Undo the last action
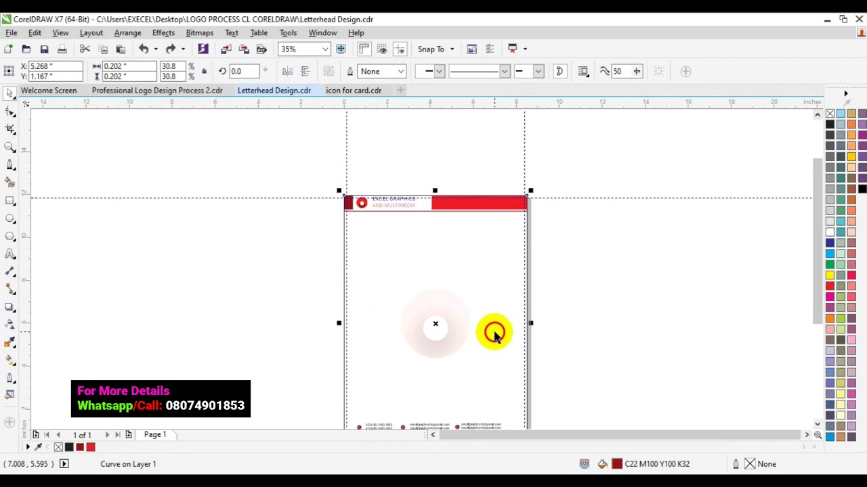This screenshot has width=867, height=487. click(144, 49)
